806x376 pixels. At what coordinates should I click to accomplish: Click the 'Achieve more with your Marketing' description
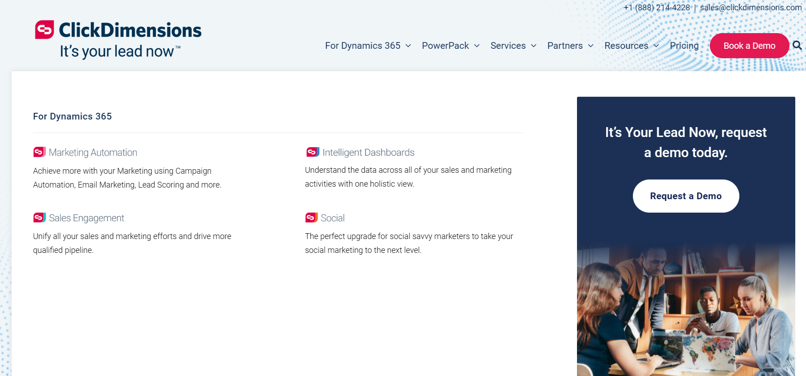127,178
